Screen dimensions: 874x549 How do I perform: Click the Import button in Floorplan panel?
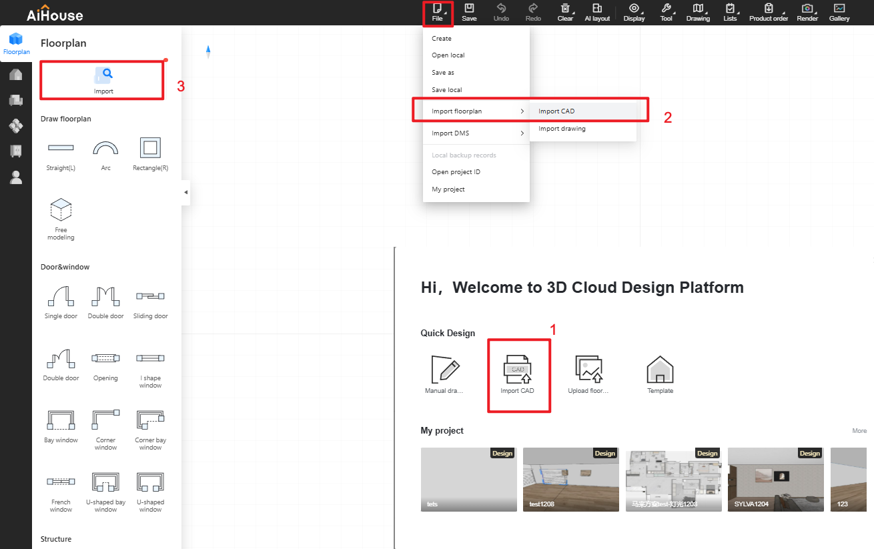click(x=103, y=80)
